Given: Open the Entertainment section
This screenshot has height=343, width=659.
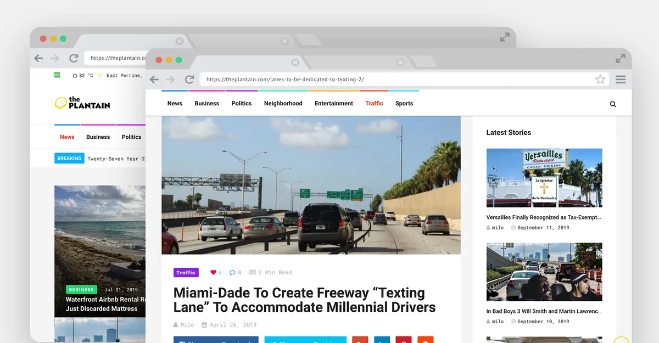Looking at the screenshot, I should click(x=334, y=103).
